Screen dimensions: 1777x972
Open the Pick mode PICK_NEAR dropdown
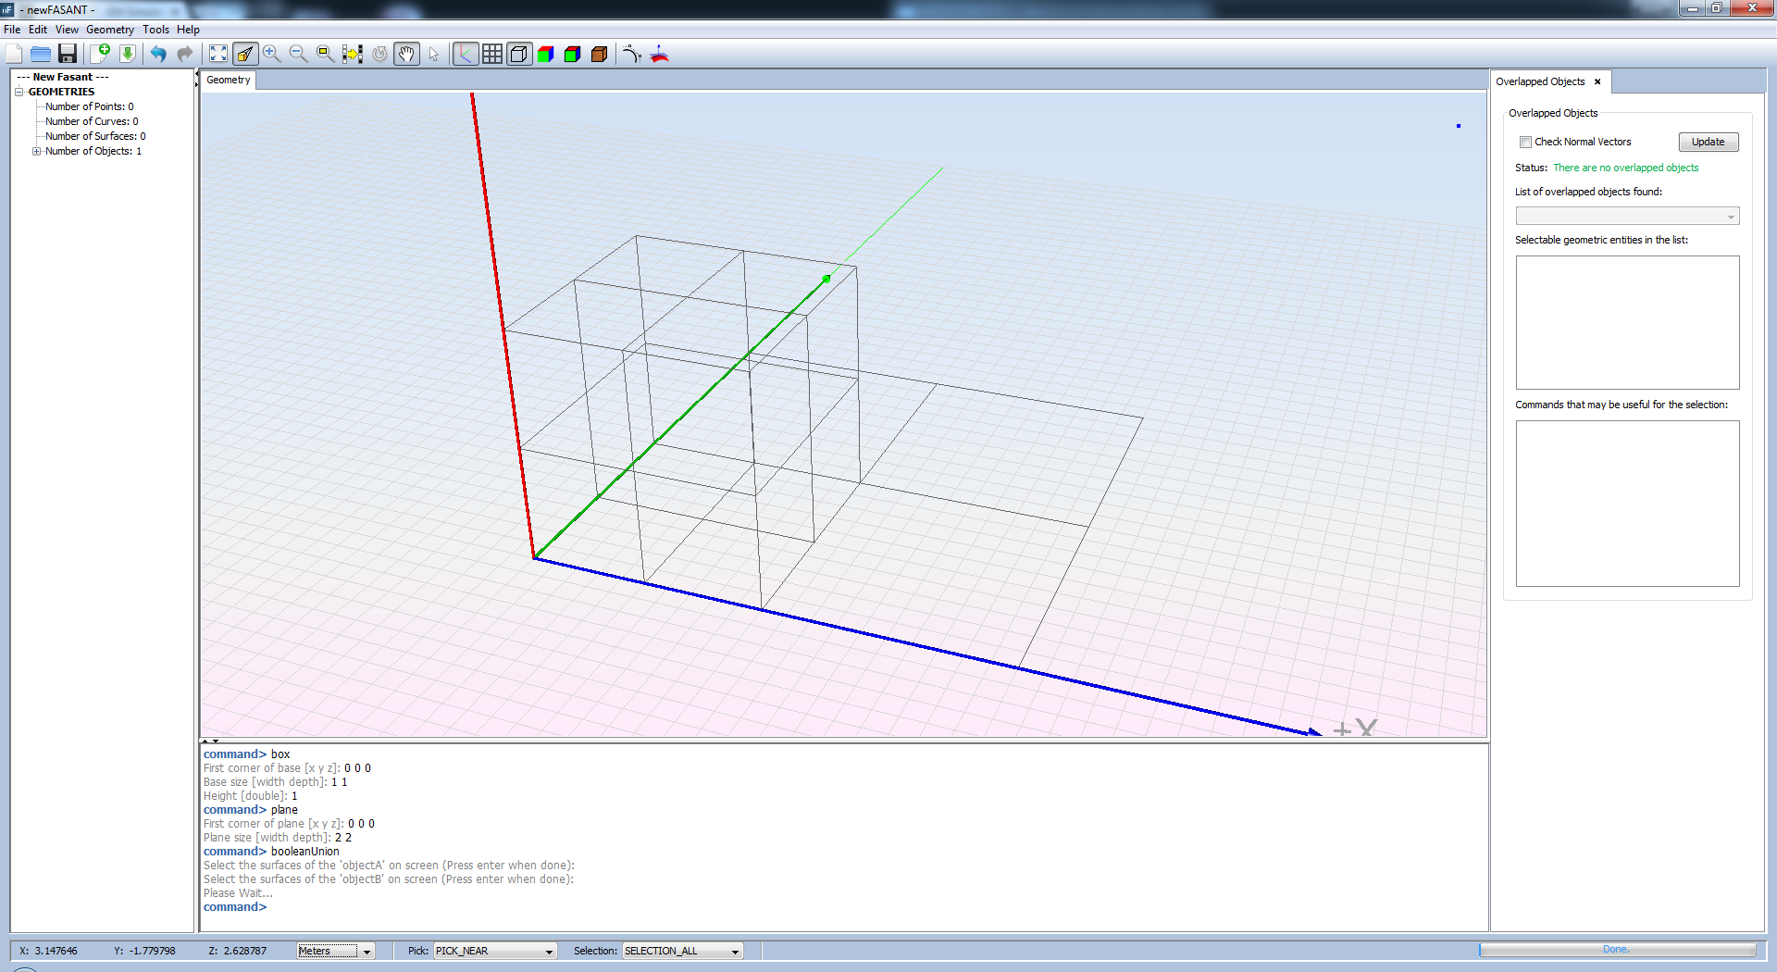(x=495, y=951)
